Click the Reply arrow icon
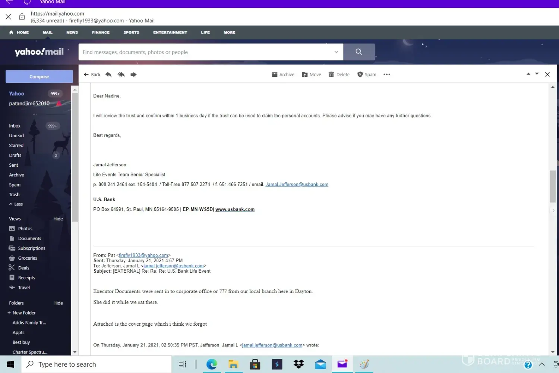This screenshot has height=373, width=559. click(x=108, y=75)
